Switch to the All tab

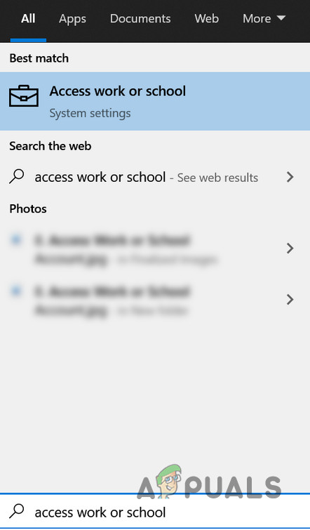(x=28, y=19)
